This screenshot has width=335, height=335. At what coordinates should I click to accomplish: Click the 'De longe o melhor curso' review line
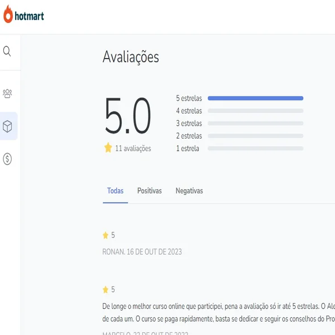coord(218,307)
